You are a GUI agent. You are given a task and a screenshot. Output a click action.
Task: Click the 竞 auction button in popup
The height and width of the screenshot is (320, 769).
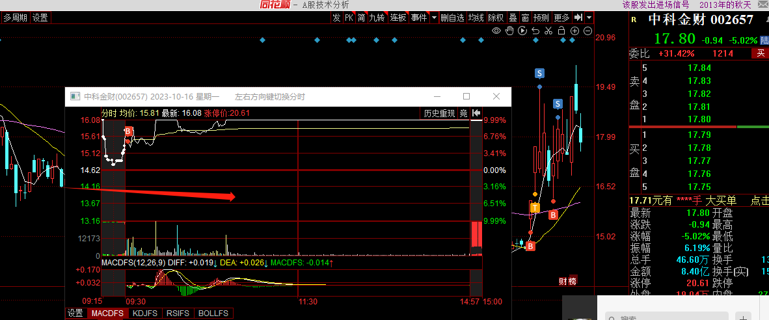(463, 114)
